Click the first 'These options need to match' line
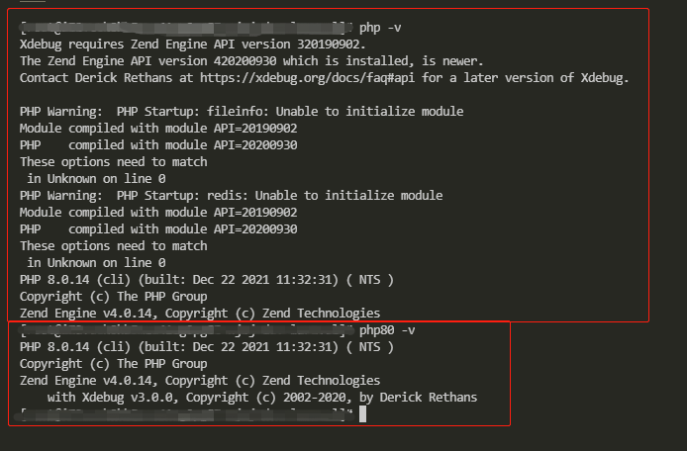687x451 pixels. pyautogui.click(x=114, y=162)
